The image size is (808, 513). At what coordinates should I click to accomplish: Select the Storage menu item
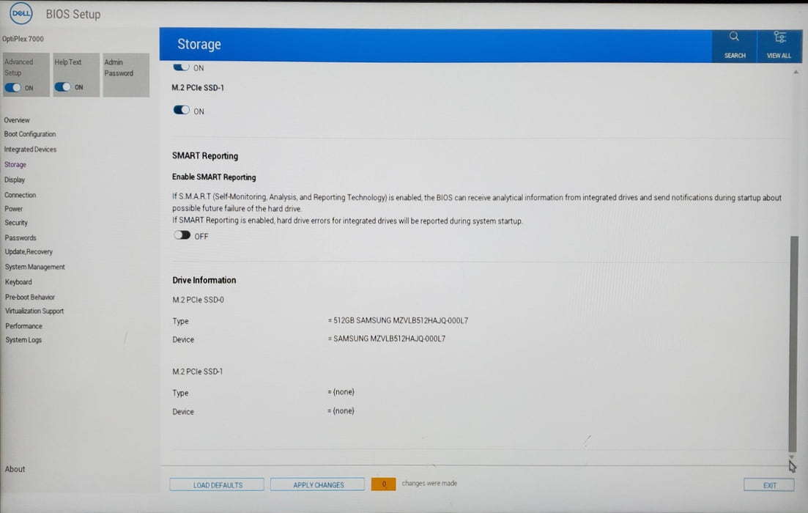point(15,164)
